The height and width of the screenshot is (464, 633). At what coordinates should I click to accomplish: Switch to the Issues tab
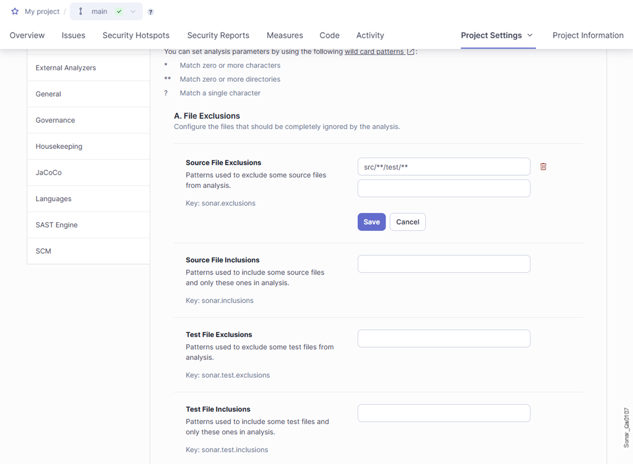coord(74,35)
